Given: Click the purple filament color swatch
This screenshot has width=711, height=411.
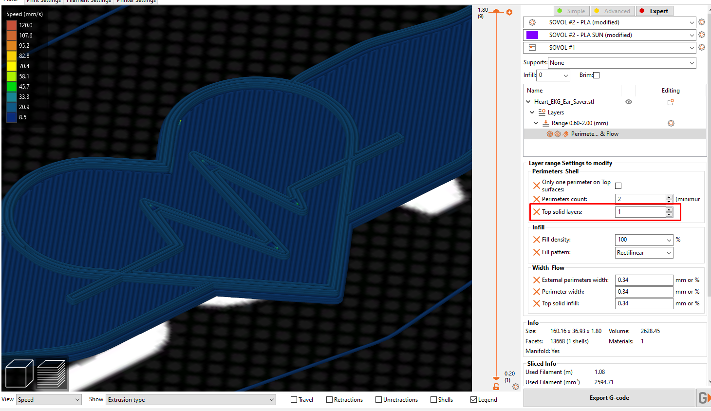Looking at the screenshot, I should [x=532, y=35].
